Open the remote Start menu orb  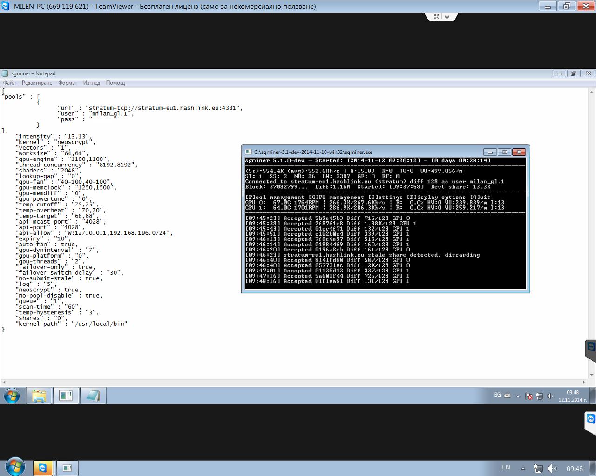[x=12, y=396]
